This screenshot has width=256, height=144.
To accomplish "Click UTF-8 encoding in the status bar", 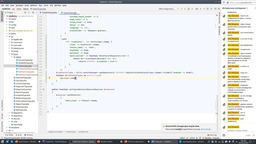I will click(x=192, y=138).
